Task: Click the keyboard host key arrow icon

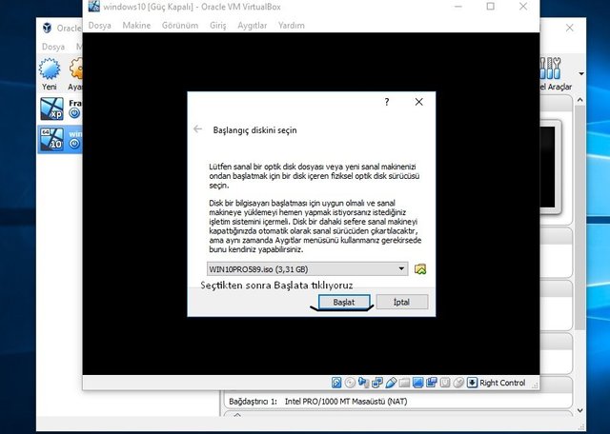Action: 472,383
